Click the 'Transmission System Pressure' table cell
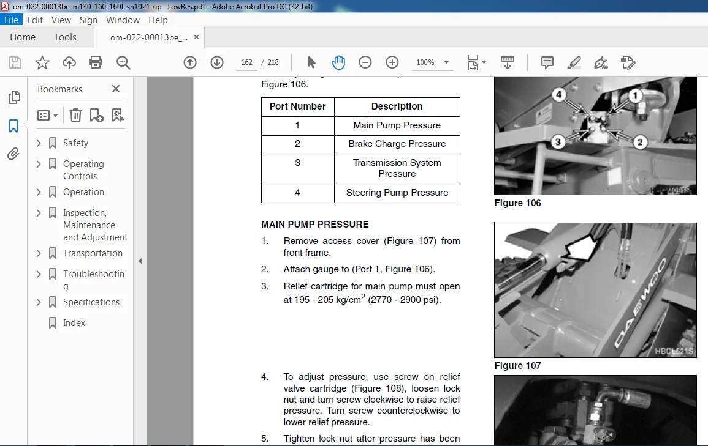The width and height of the screenshot is (708, 446). pyautogui.click(x=397, y=168)
